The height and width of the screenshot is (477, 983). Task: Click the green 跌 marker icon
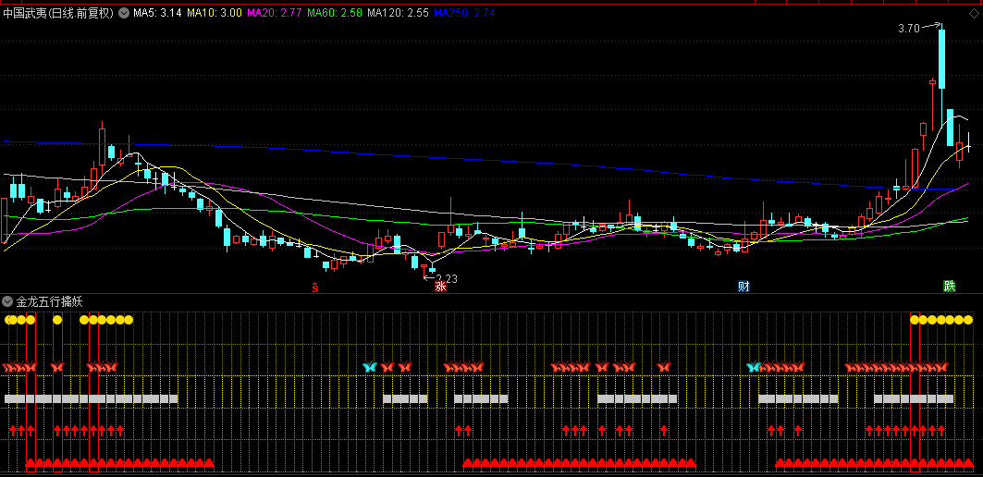(949, 286)
